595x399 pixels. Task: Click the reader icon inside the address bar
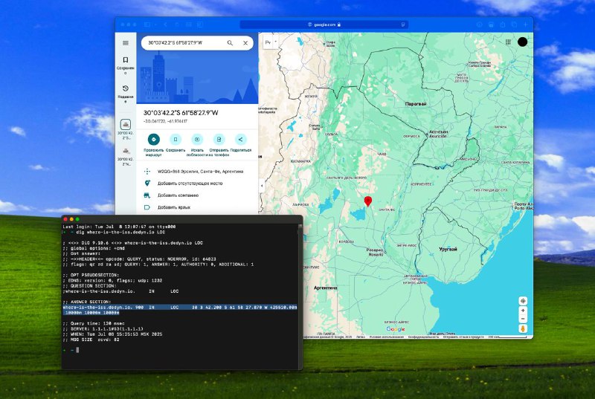(402, 25)
